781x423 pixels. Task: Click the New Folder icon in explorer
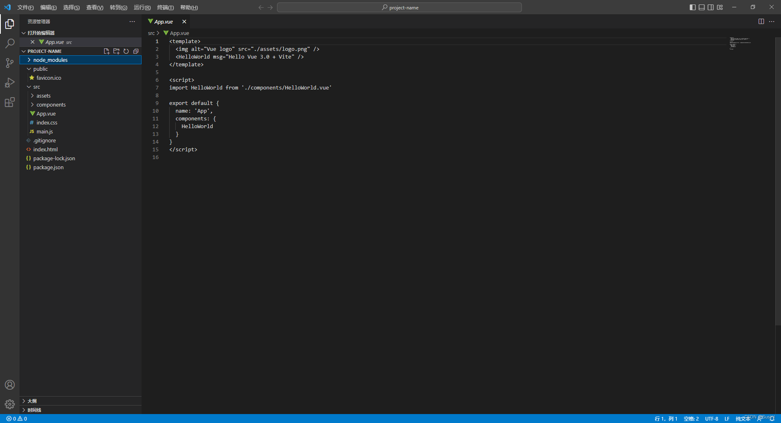pos(116,51)
